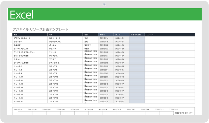Screen dimensions: 209x123
Task: Click end date 2022-02-12 cell
Action: [x=121, y=77]
